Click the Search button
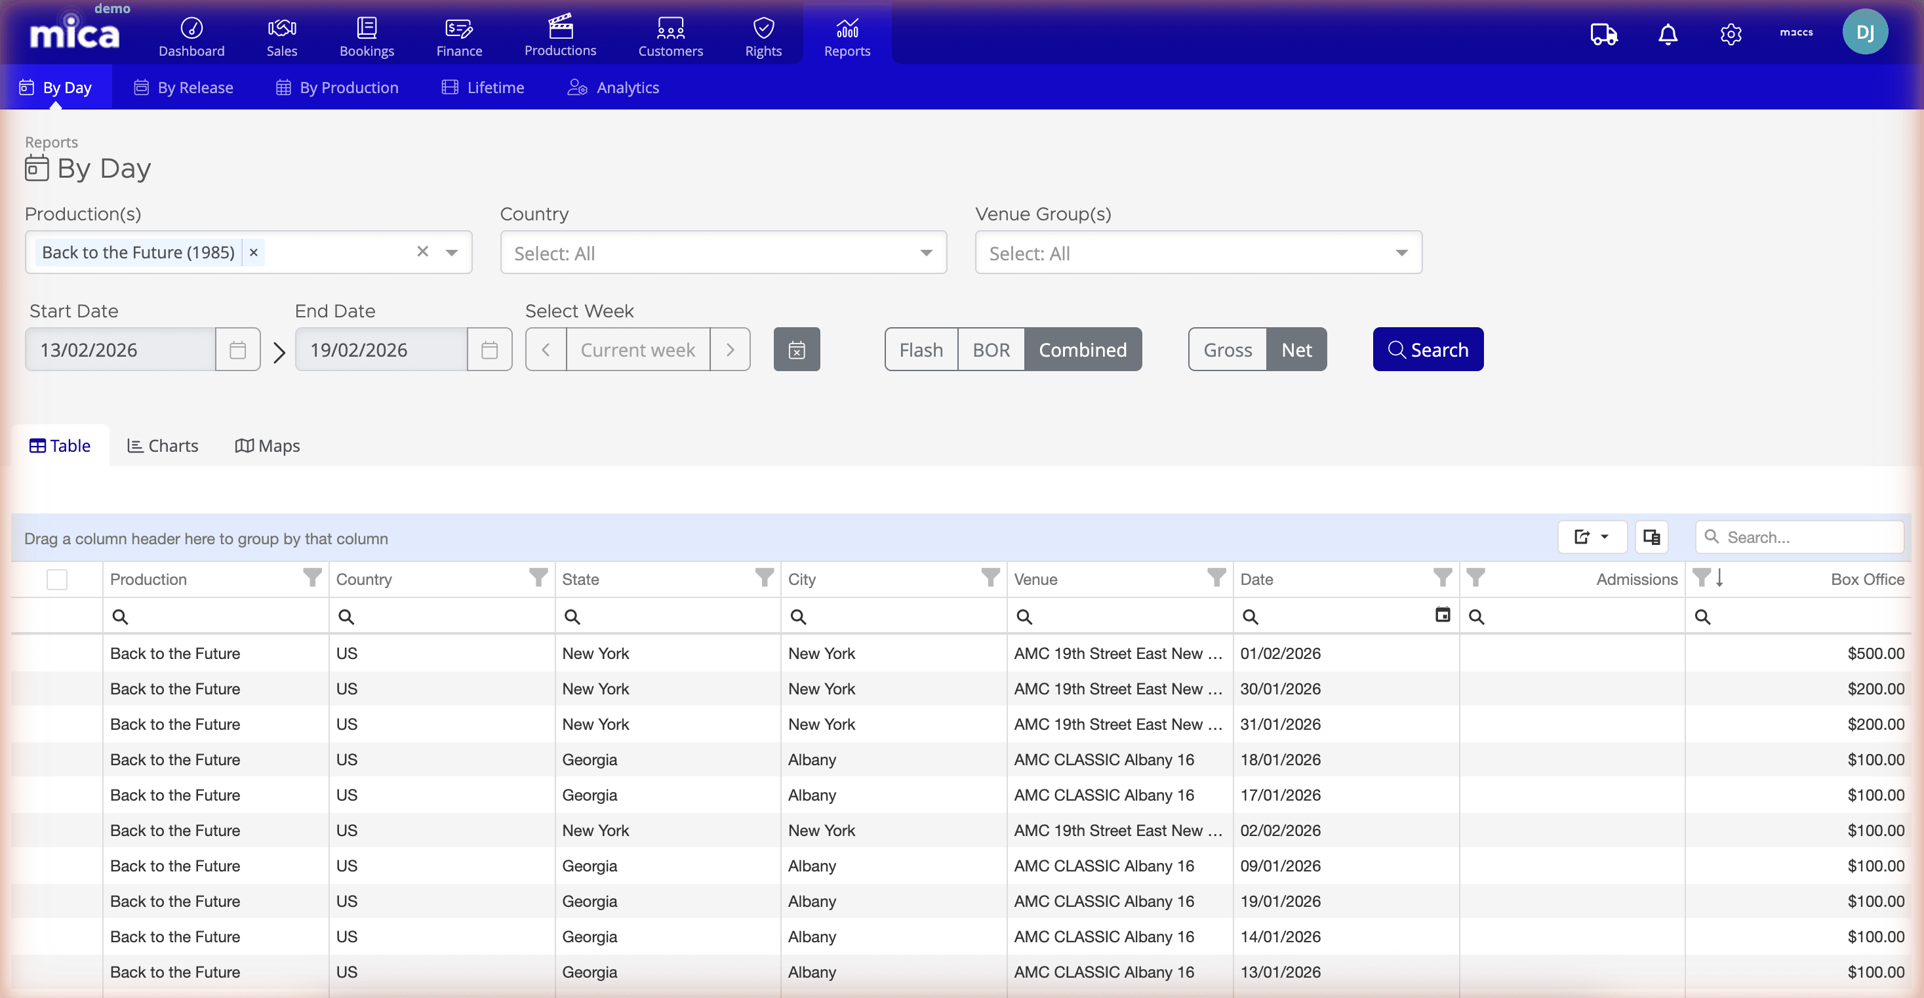 (1428, 349)
